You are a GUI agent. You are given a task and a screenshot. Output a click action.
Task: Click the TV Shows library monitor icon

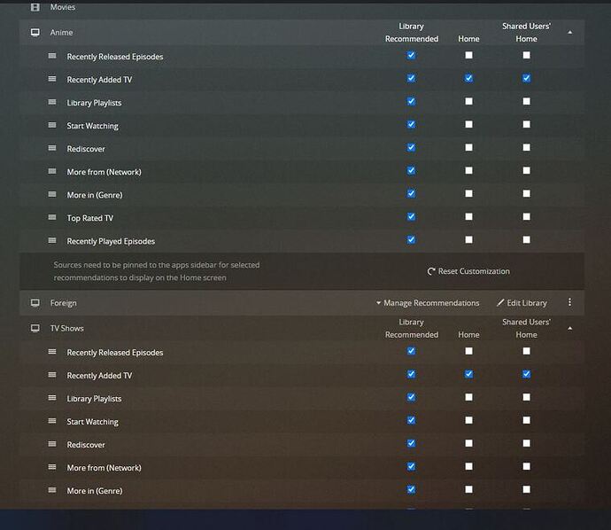click(35, 329)
